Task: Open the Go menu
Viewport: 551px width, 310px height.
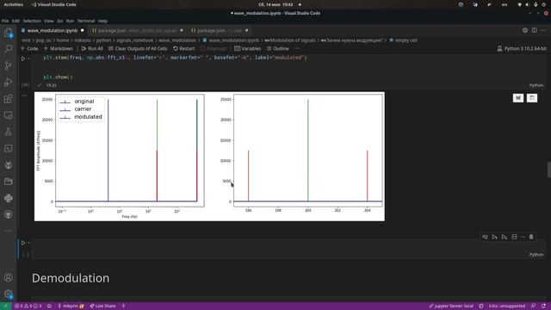Action: click(x=60, y=21)
